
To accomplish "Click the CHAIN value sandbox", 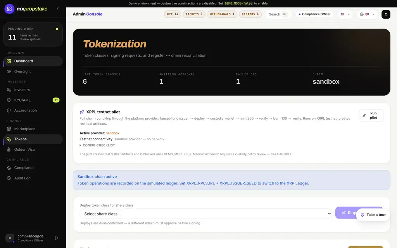I will (x=326, y=81).
